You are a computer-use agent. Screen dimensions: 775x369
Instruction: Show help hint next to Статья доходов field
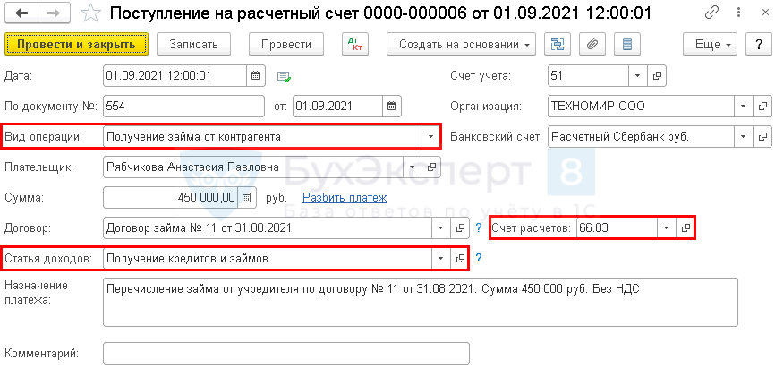tap(478, 258)
